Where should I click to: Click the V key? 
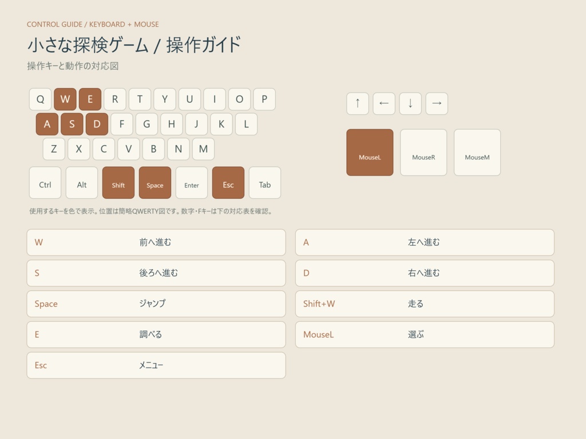pos(129,149)
